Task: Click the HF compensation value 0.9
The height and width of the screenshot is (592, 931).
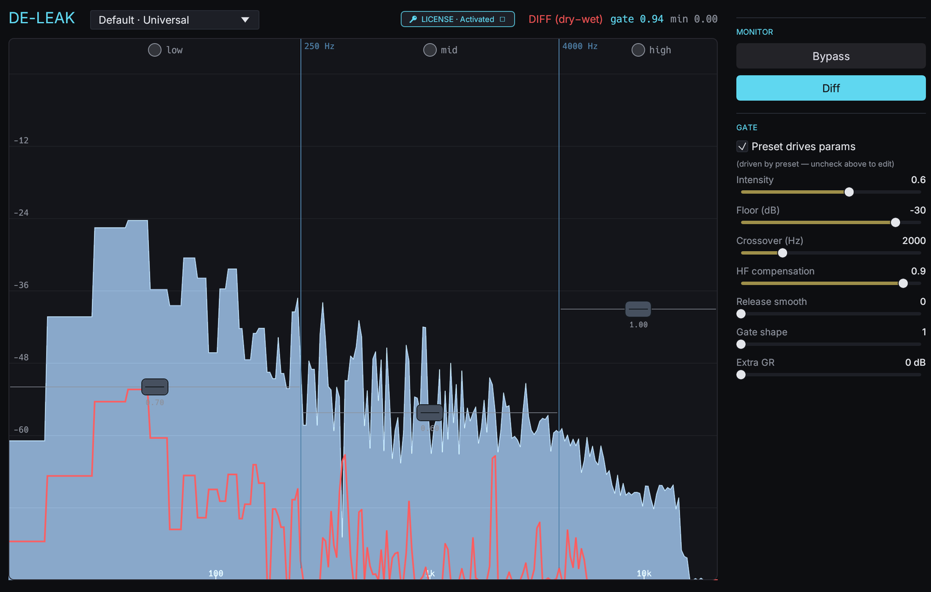Action: 918,271
